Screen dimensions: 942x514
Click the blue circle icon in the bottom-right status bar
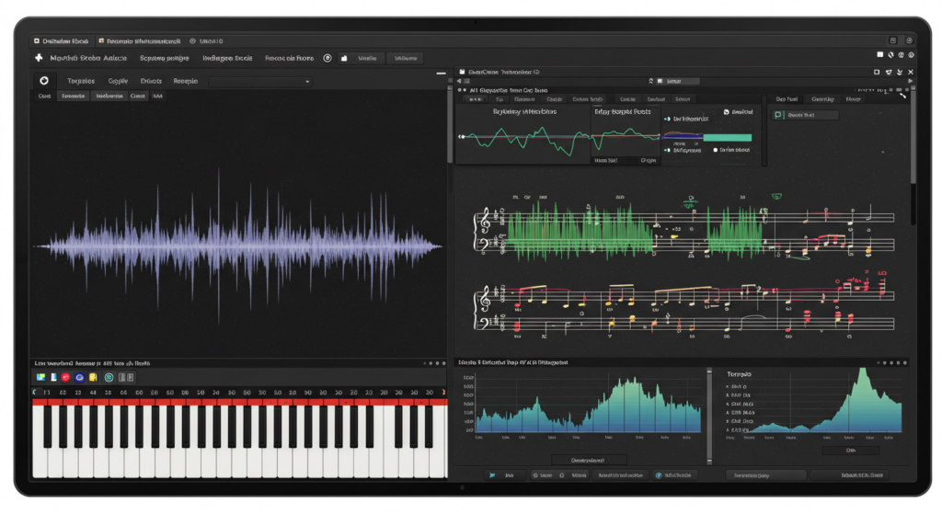click(659, 475)
